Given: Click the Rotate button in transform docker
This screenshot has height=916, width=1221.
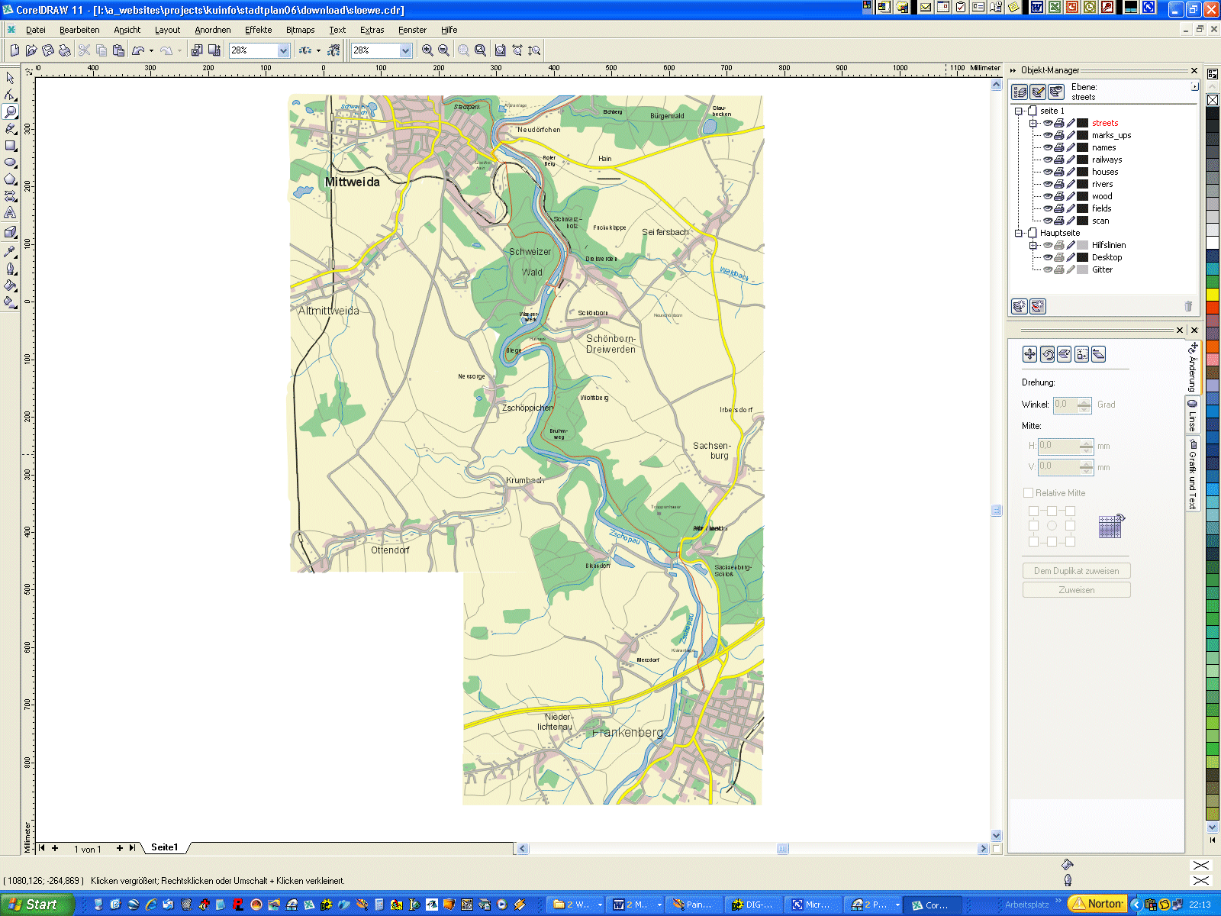Looking at the screenshot, I should pos(1048,354).
